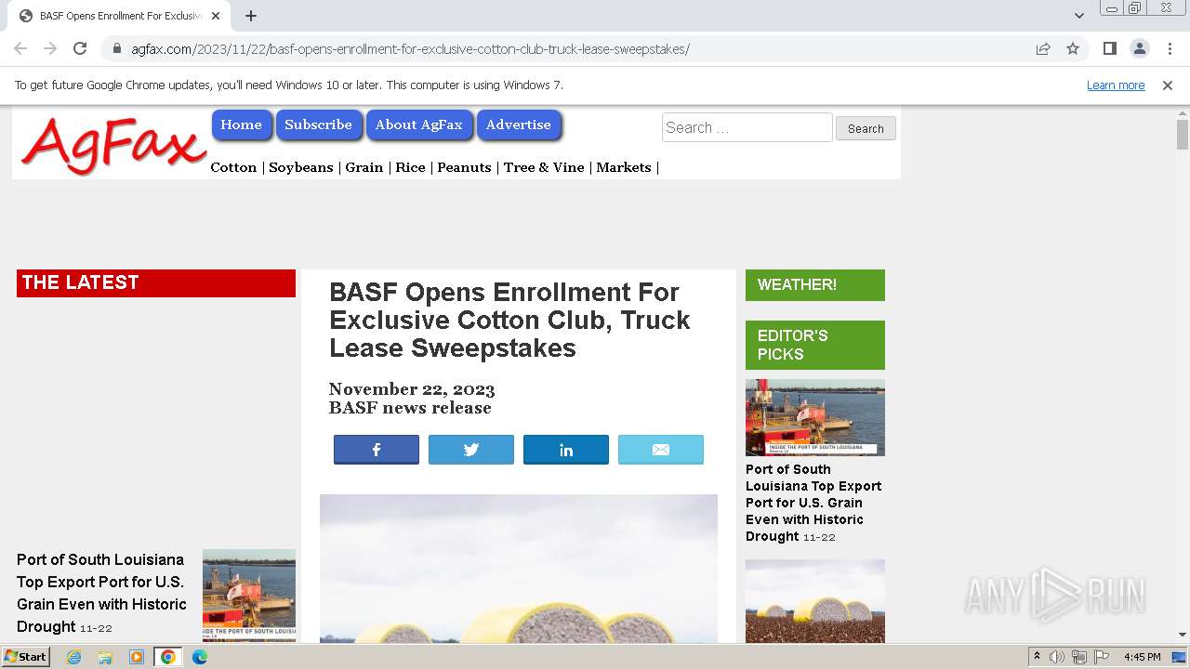Viewport: 1190px width, 669px height.
Task: Click the AgFax logo
Action: point(113,144)
